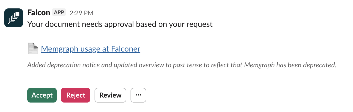The height and width of the screenshot is (112, 353).
Task: Click the 2:29 PM message timestamp
Action: (x=81, y=13)
